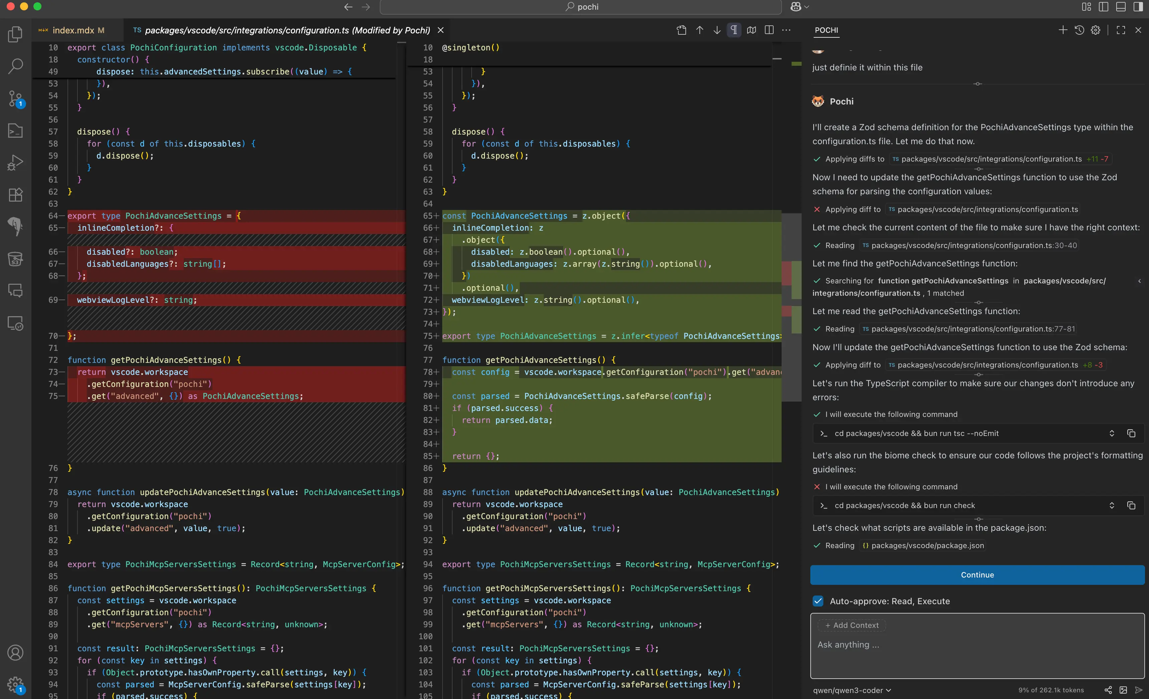Image resolution: width=1149 pixels, height=699 pixels.
Task: Collapse the search result chevron
Action: (x=1139, y=281)
